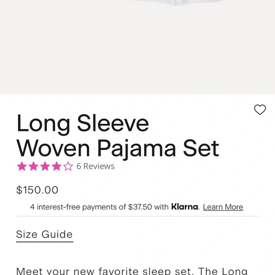Image resolution: width=275 pixels, height=275 pixels.
Task: Click the Long Sleeve title line
Action: pyautogui.click(x=82, y=124)
